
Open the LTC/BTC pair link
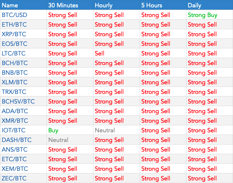(x=14, y=54)
